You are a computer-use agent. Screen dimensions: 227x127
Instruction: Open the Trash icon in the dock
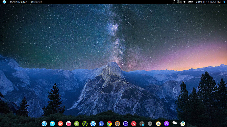tap(183, 124)
